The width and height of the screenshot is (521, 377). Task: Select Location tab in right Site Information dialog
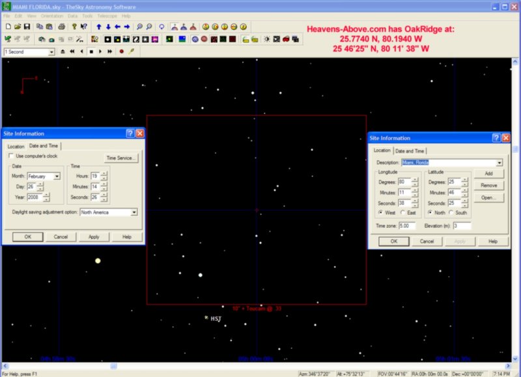pos(382,150)
